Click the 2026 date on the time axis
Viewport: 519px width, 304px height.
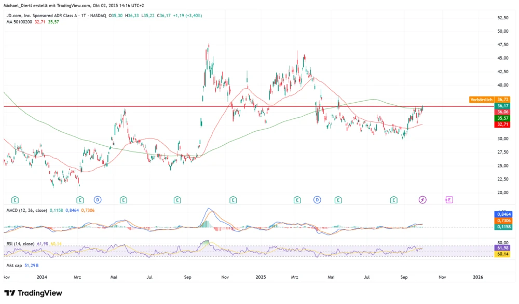(478, 278)
